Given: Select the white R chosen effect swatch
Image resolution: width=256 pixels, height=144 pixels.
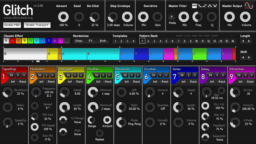Looking at the screenshot, I should [x=6, y=41].
